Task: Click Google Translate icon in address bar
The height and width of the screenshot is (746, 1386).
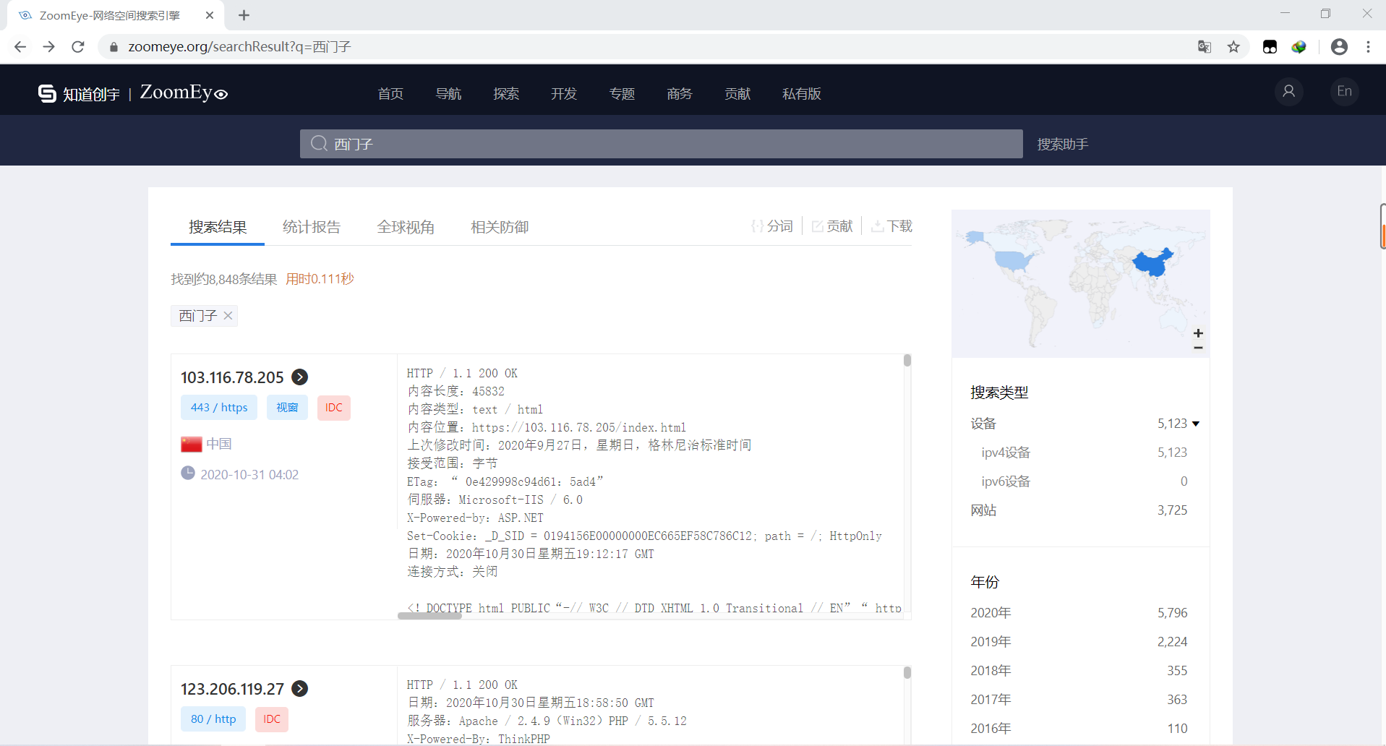Action: click(1204, 46)
